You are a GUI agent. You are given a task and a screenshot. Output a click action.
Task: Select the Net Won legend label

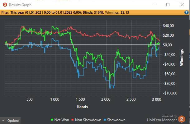pyautogui.click(x=62, y=120)
